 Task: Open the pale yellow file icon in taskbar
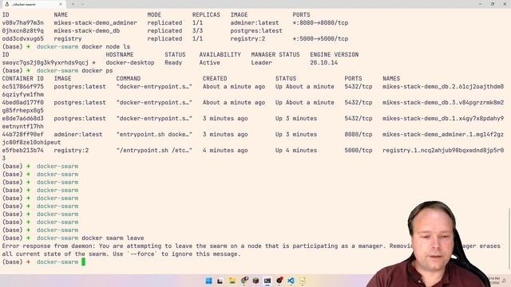[x=303, y=281]
